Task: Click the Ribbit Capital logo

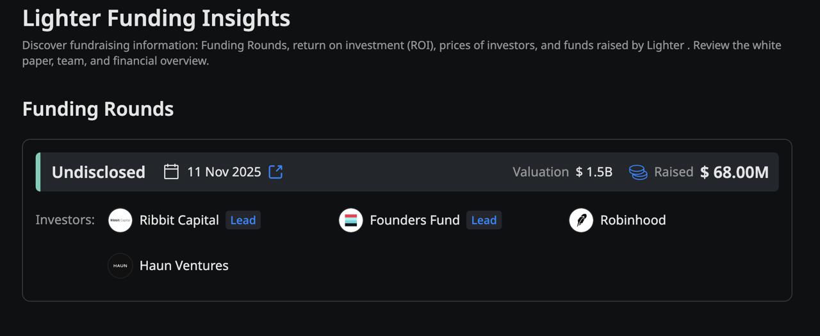Action: click(120, 220)
